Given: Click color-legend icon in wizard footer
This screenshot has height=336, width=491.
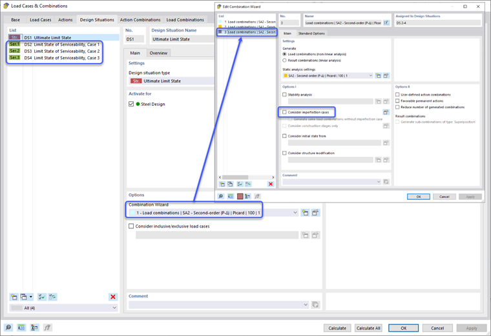Looking at the screenshot, I should tap(247, 196).
